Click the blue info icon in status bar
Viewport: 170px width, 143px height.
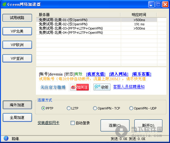(x=6, y=138)
